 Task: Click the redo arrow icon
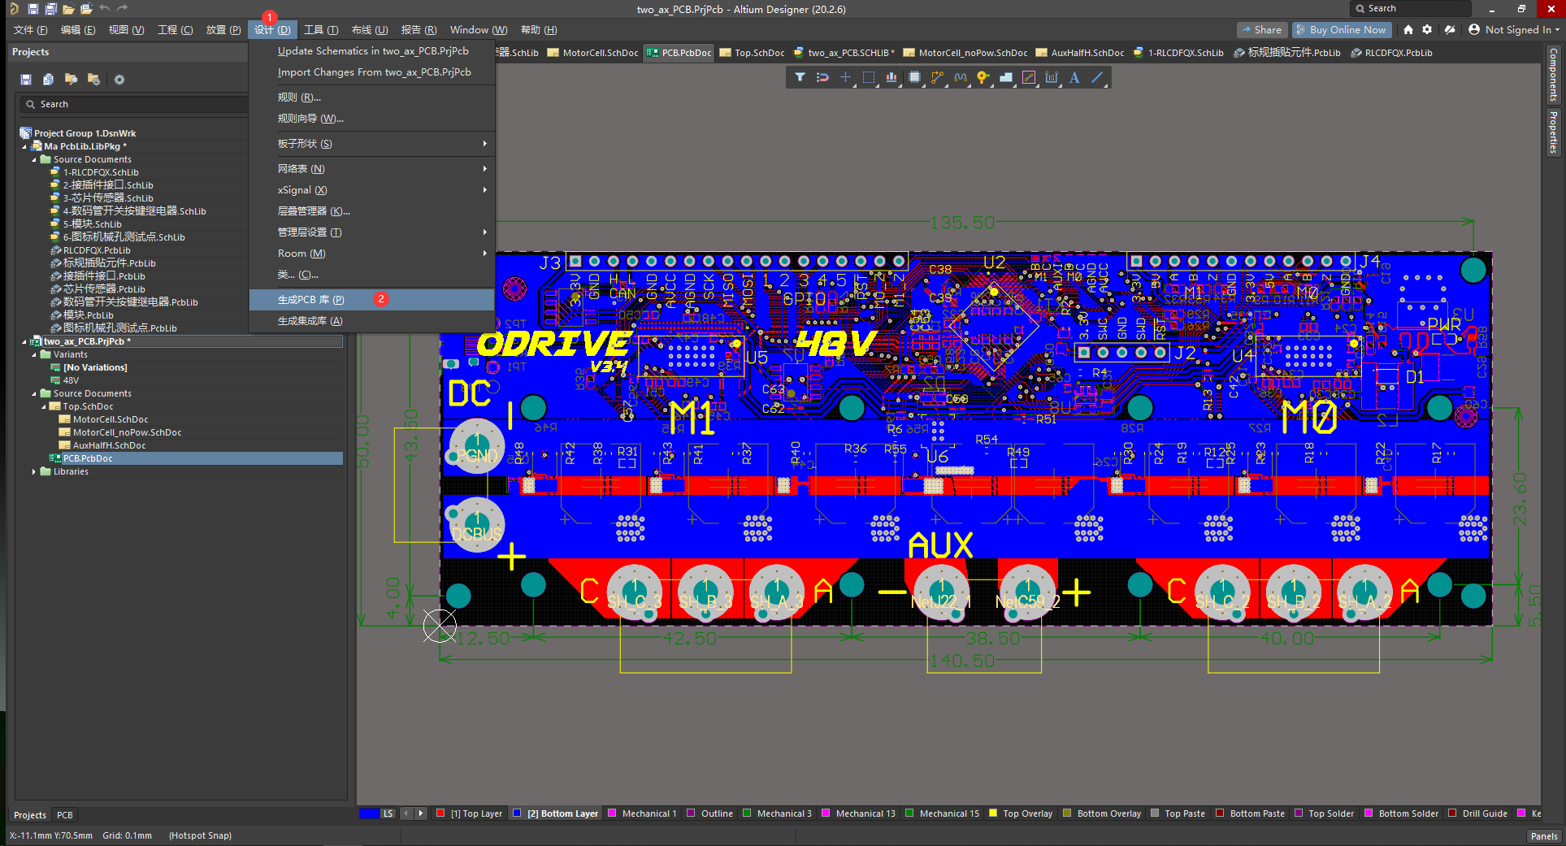pos(123,9)
